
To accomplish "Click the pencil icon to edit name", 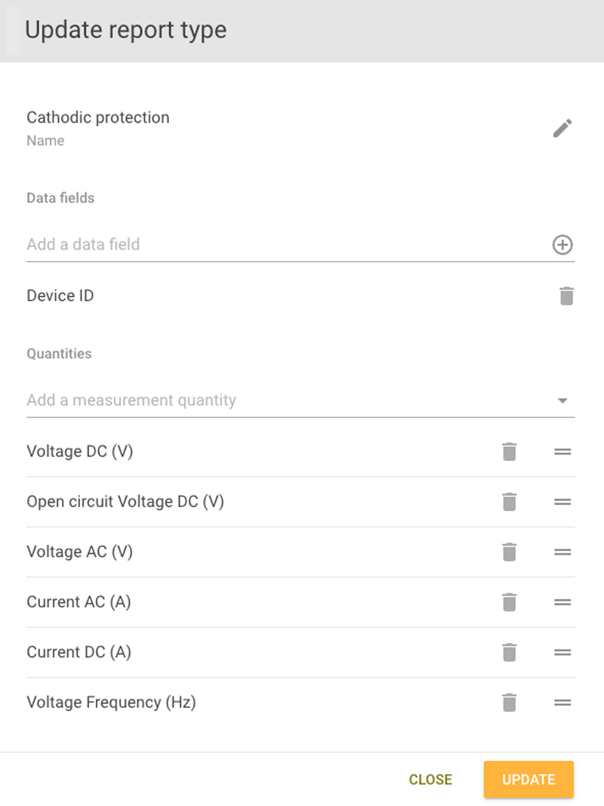I will [x=562, y=128].
